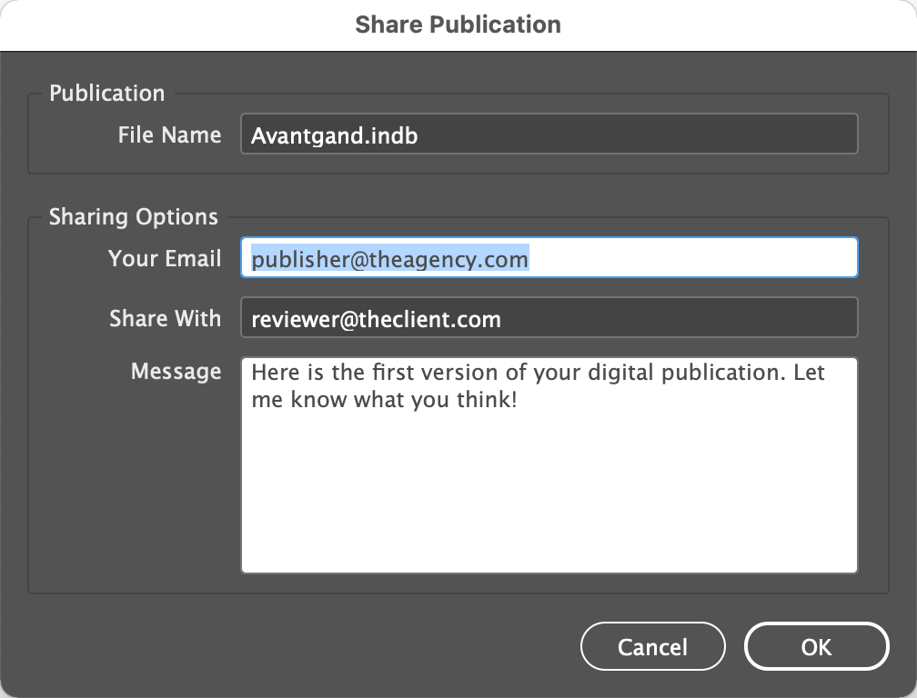Click the Publication group heading

coord(107,94)
